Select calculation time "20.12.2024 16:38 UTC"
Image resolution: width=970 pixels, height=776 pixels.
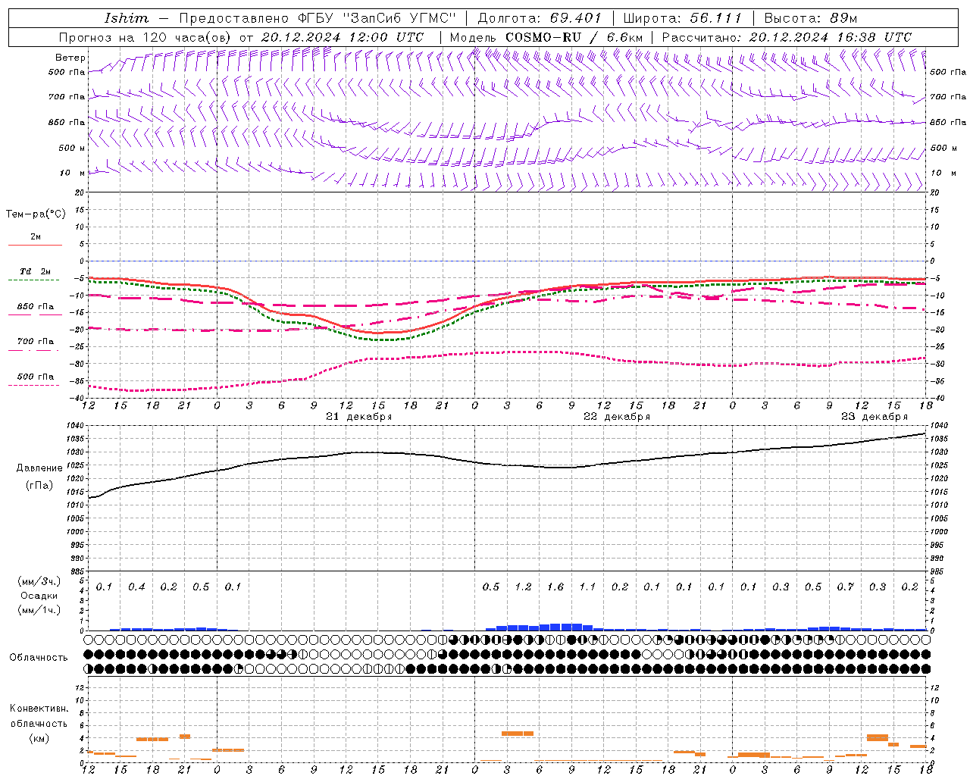point(831,37)
